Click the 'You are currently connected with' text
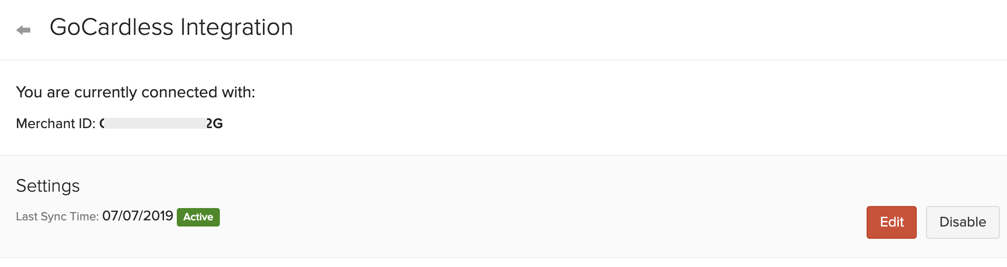The height and width of the screenshot is (267, 1007). pyautogui.click(x=135, y=92)
